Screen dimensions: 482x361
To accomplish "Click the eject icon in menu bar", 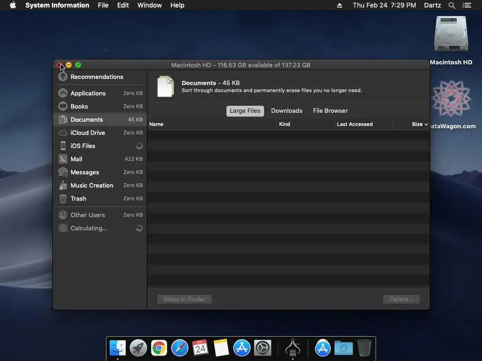I will click(x=339, y=5).
